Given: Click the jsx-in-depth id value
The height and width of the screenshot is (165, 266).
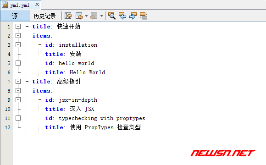Looking at the screenshot, I should coord(78,100).
